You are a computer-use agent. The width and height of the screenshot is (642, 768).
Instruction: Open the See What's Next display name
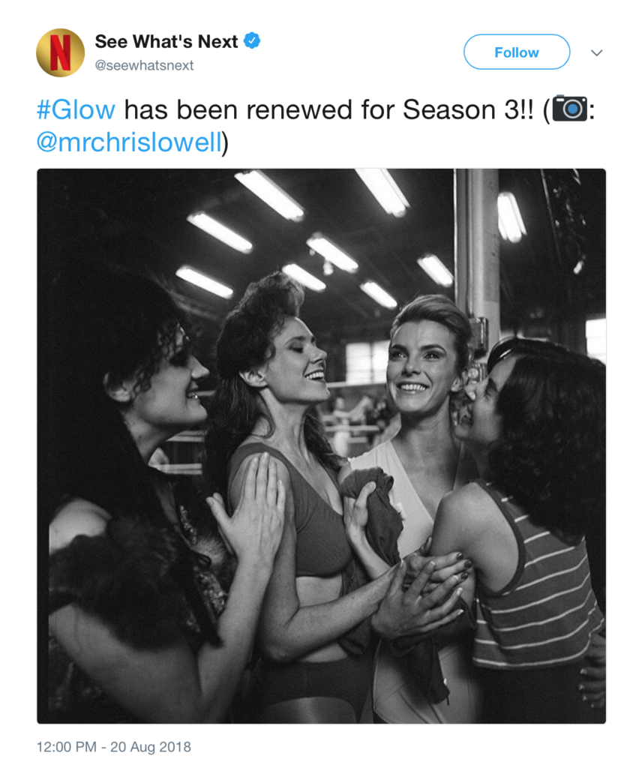[x=166, y=42]
